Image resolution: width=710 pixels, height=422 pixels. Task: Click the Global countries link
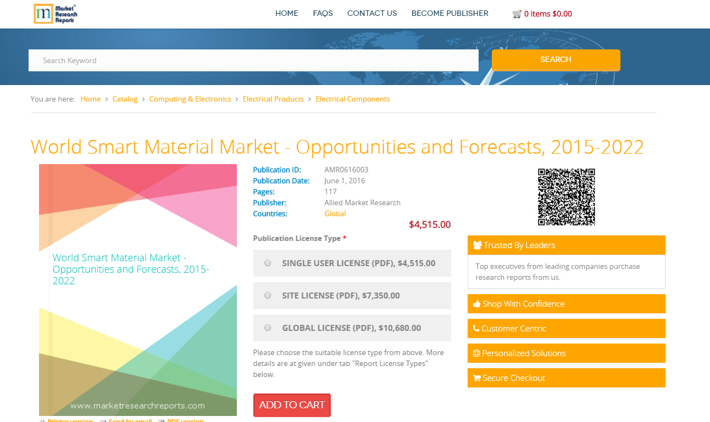click(335, 213)
